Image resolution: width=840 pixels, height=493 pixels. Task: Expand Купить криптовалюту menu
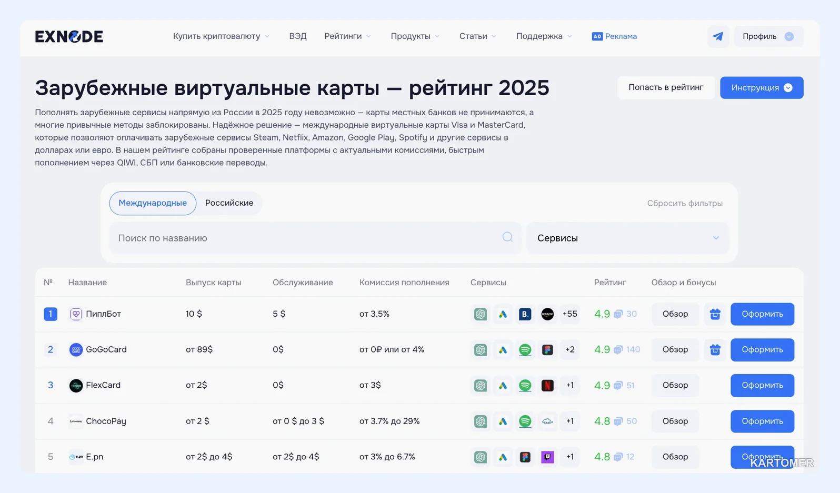point(221,36)
